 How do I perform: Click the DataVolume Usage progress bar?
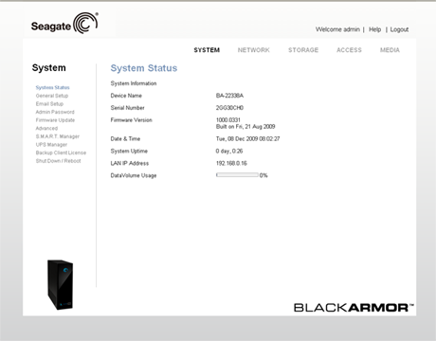click(237, 175)
